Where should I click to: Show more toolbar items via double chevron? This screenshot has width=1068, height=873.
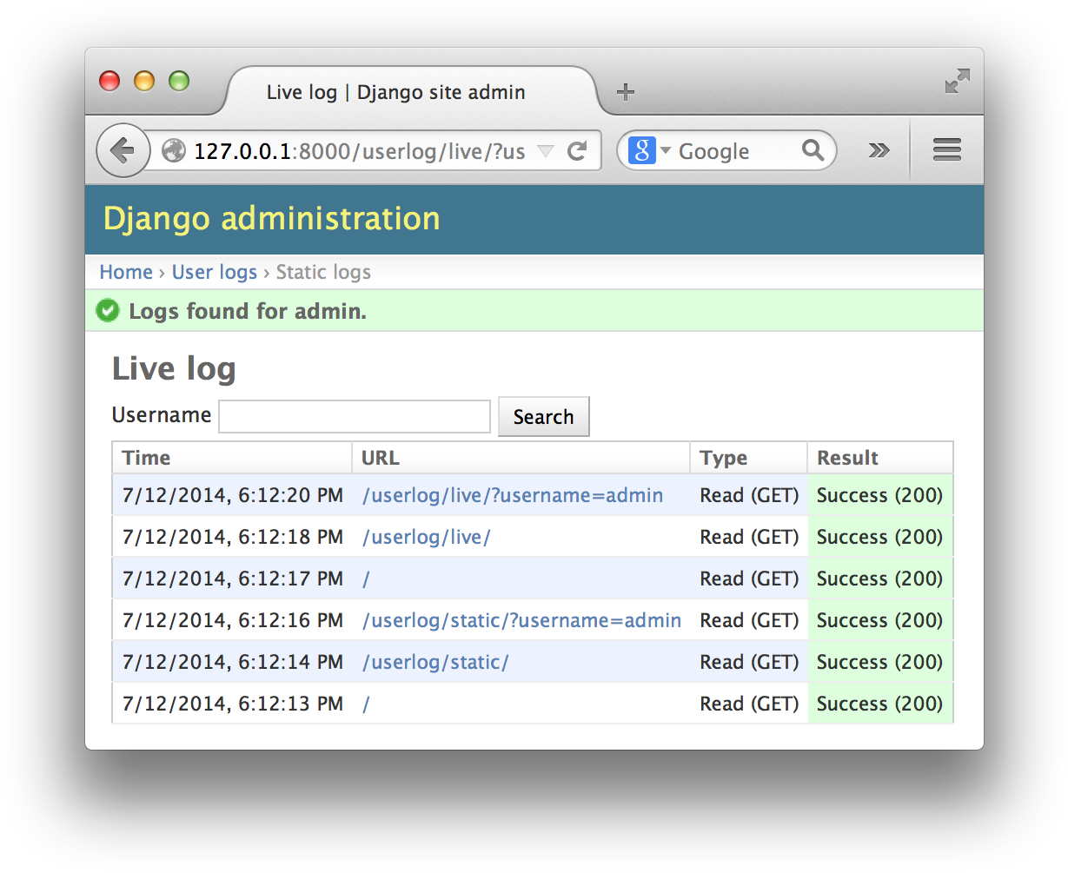[879, 150]
